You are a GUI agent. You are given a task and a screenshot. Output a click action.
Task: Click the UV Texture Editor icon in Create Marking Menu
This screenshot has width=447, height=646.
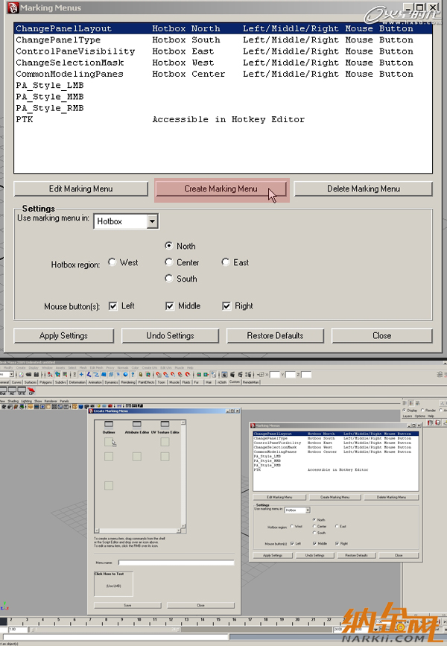coord(165,424)
